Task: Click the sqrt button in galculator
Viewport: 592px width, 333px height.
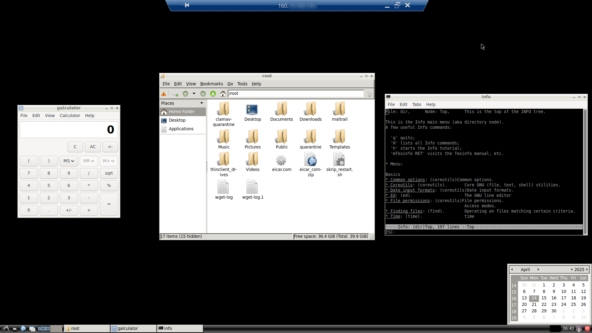Action: pyautogui.click(x=109, y=173)
